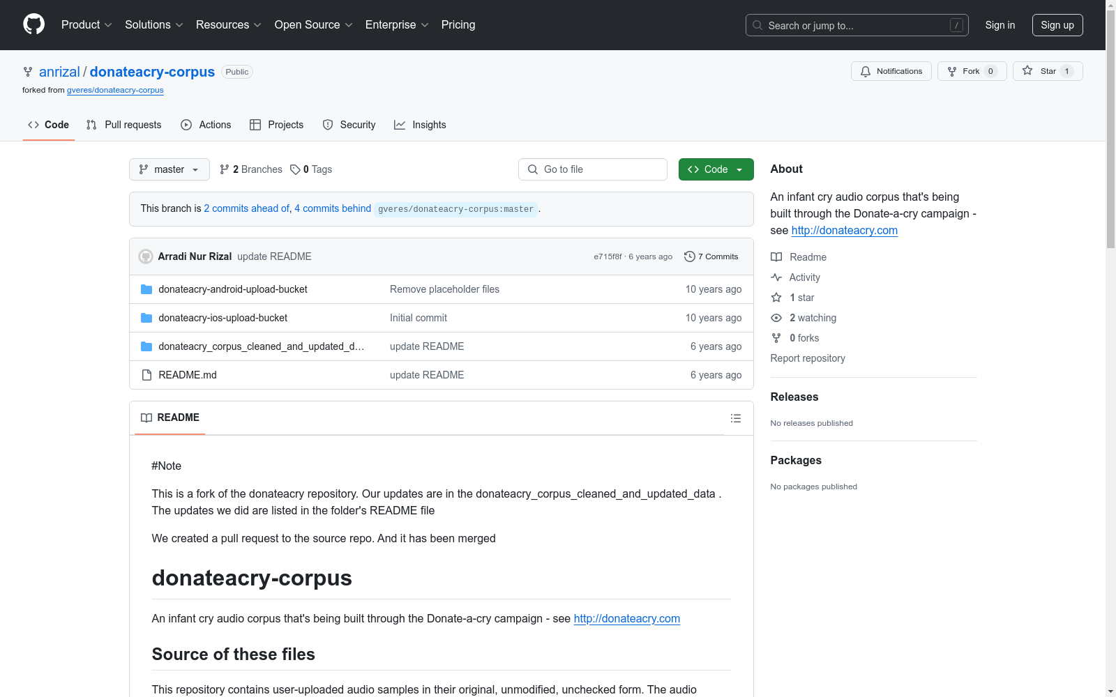Open the gveres/donateacry-corpus fork source link
This screenshot has width=1116, height=697.
tap(115, 90)
